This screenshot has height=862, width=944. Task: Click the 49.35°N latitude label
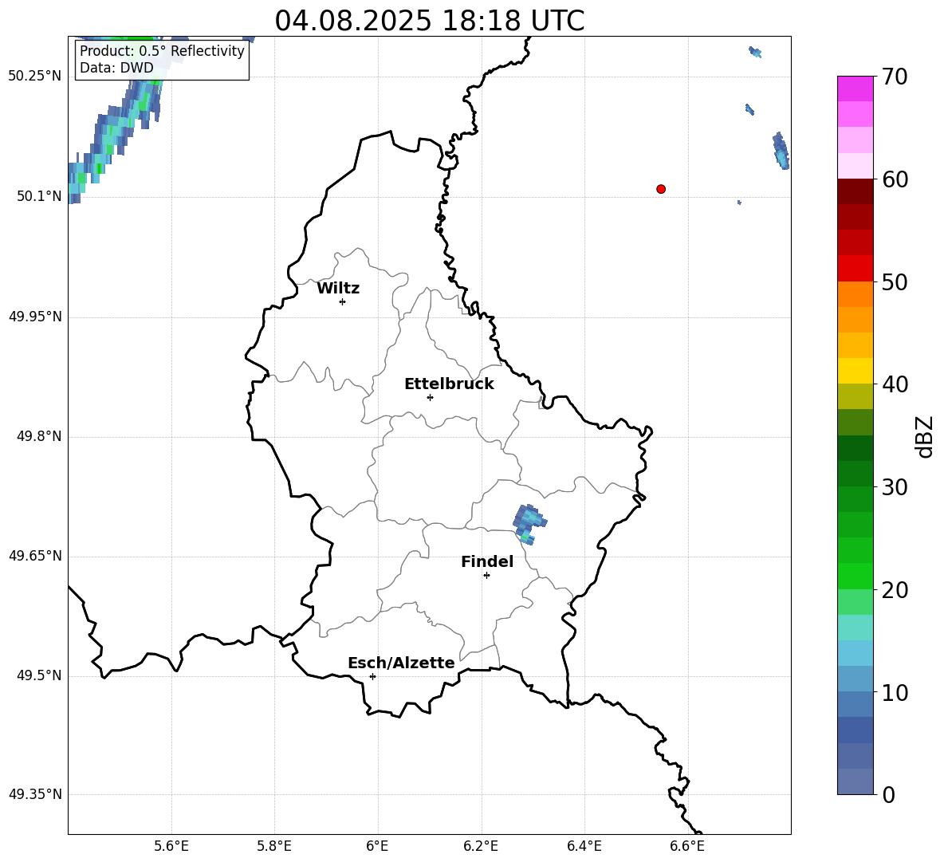pyautogui.click(x=35, y=794)
